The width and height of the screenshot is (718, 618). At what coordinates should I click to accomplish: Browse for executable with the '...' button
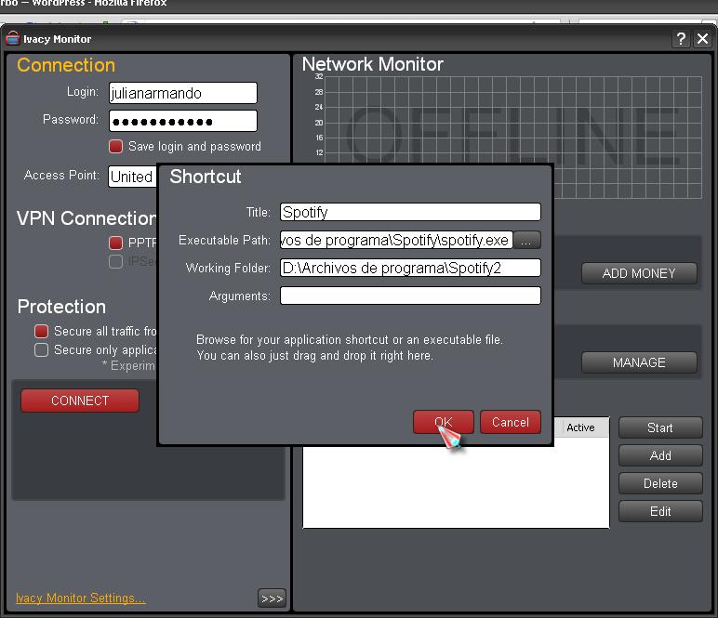point(526,240)
